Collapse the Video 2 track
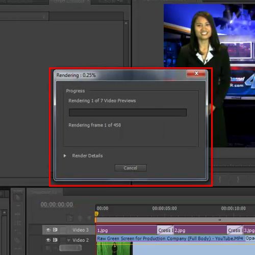Viewport: 255px width, 255px height. pos(69,240)
